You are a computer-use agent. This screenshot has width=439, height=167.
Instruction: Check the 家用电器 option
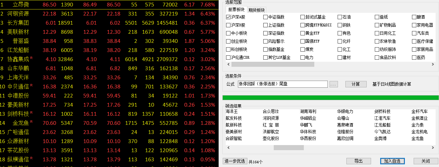414,25
